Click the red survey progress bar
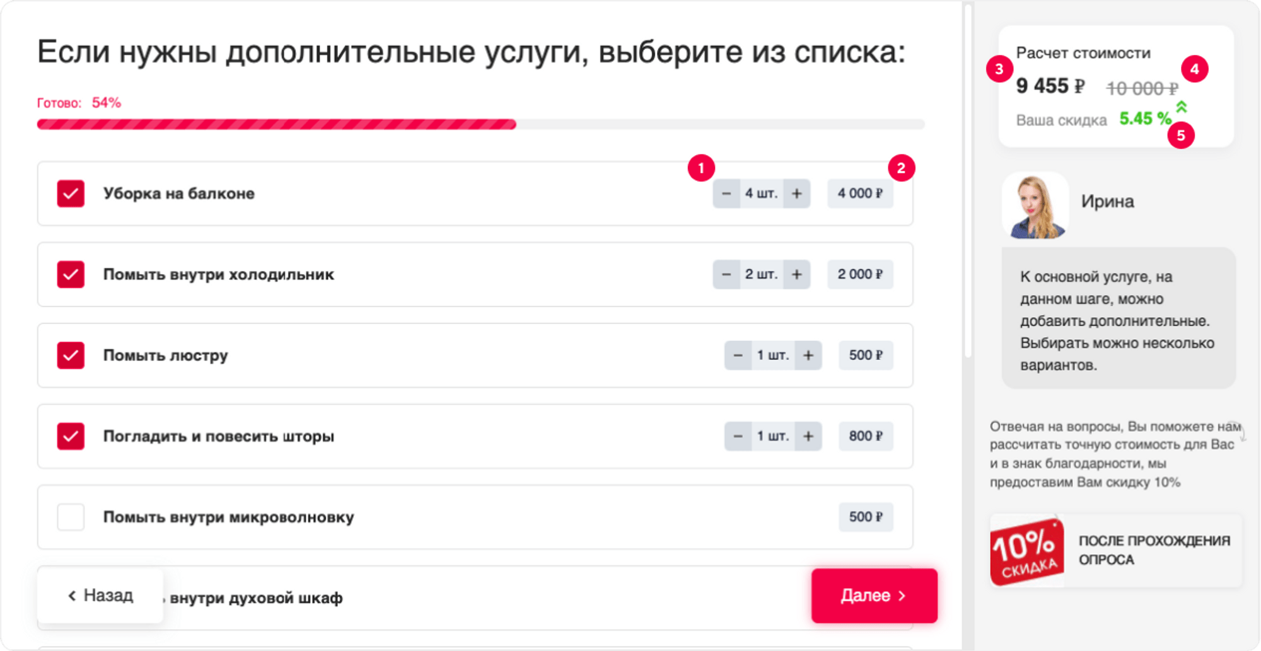 click(x=276, y=124)
